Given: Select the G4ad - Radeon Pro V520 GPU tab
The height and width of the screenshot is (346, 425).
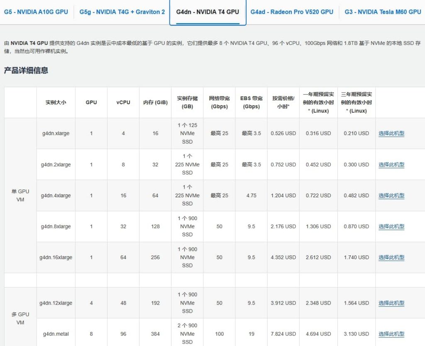Looking at the screenshot, I should [x=292, y=12].
